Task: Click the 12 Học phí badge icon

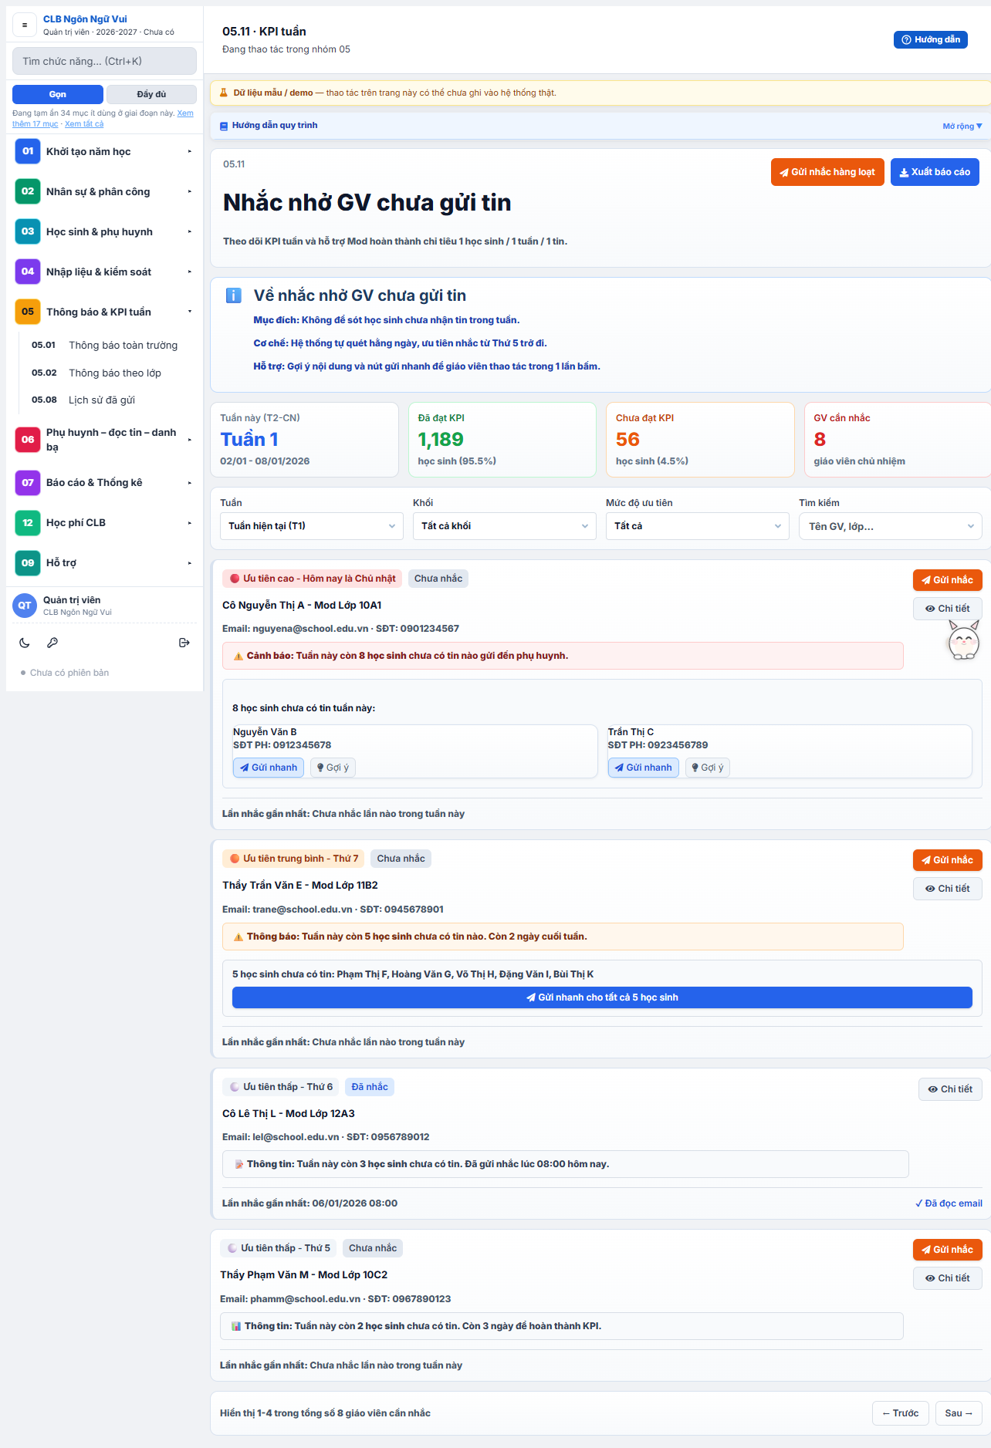Action: [28, 523]
